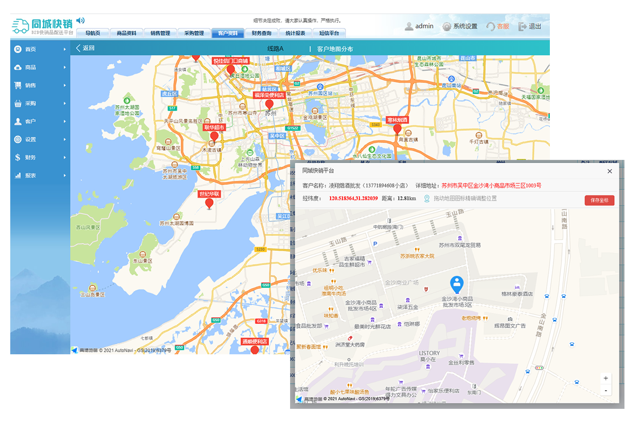Viewport: 638px width, 441px height.
Task: Click the 首页 icon in the sidebar
Action: 18,49
